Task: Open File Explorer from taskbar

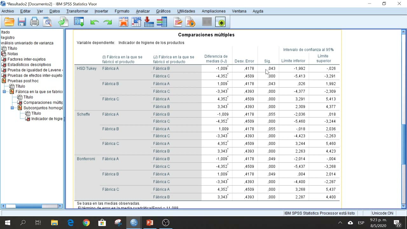Action: tap(54, 223)
